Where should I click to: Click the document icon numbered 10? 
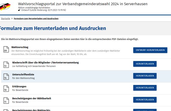6,89
